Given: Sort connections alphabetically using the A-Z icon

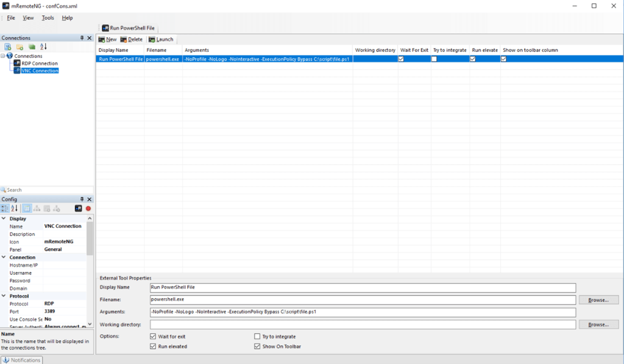Looking at the screenshot, I should coord(42,46).
